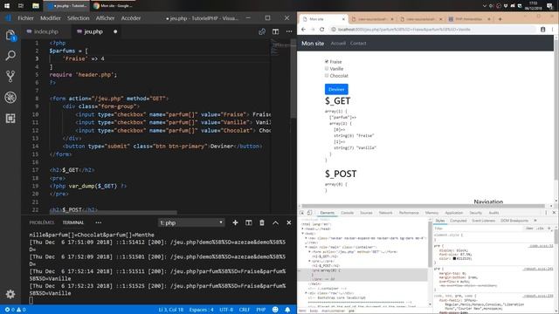Viewport: 559px width, 314px height.
Task: Close the terminal panel
Action: click(x=289, y=222)
